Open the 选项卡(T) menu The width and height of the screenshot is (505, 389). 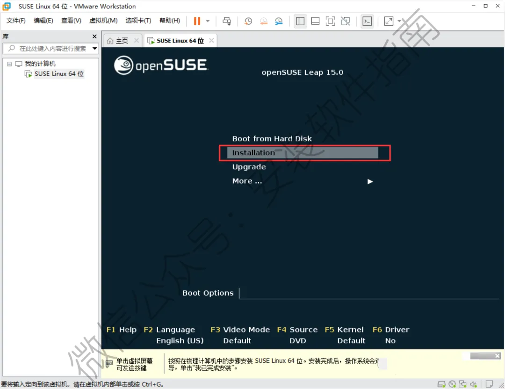138,21
